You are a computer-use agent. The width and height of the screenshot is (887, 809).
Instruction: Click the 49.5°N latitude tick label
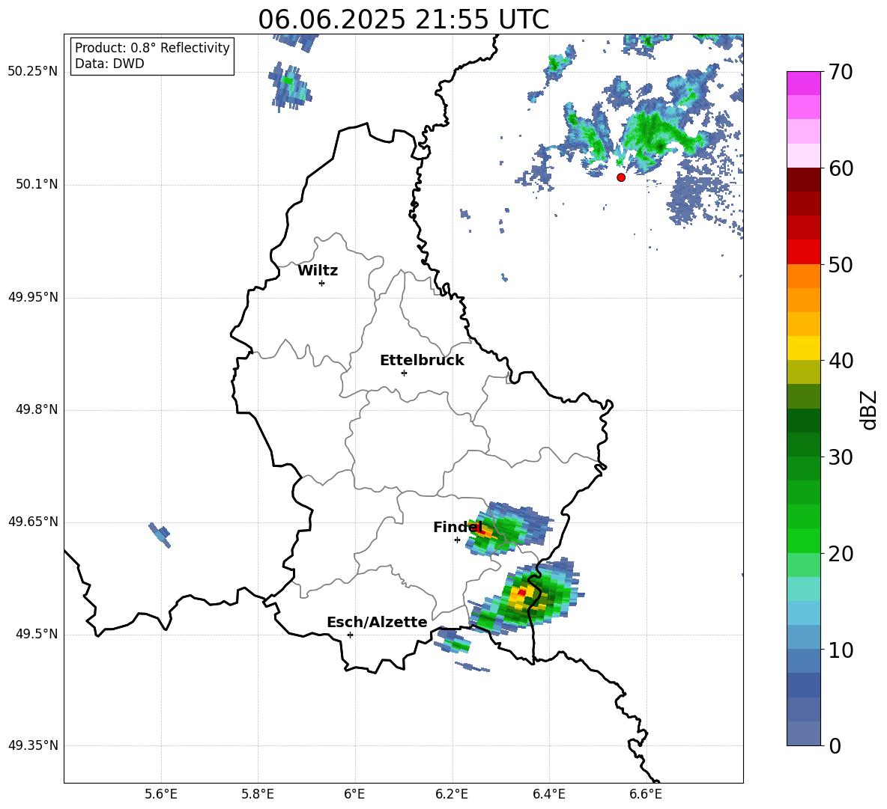click(36, 634)
